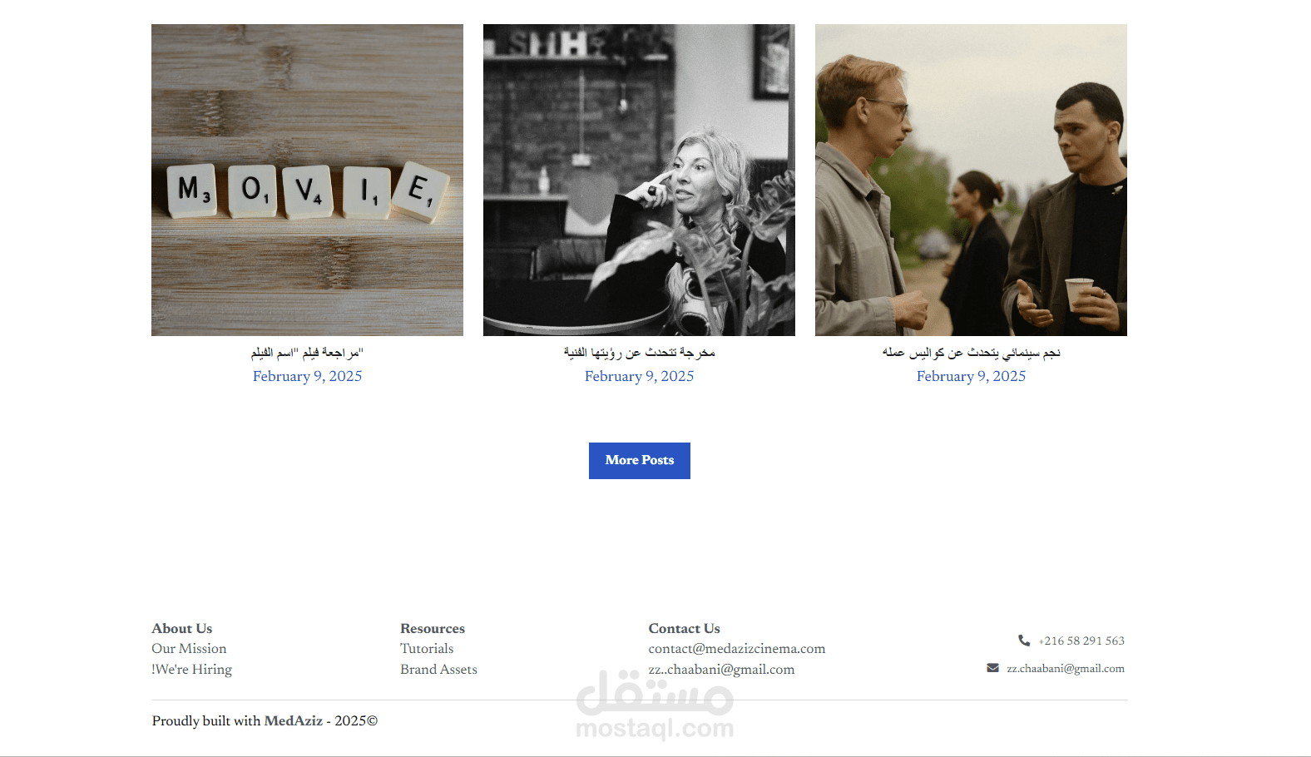This screenshot has height=757, width=1311.
Task: Open the black-and-white woman director post image
Action: [x=639, y=180]
